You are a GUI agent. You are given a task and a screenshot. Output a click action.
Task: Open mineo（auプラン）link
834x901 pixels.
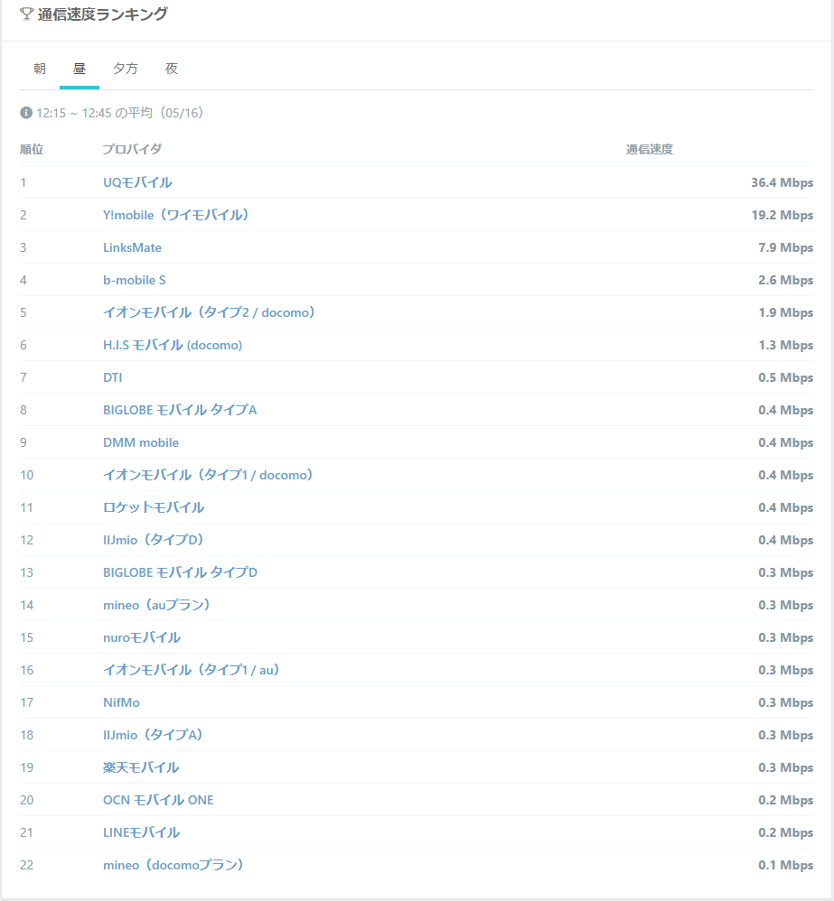(156, 605)
